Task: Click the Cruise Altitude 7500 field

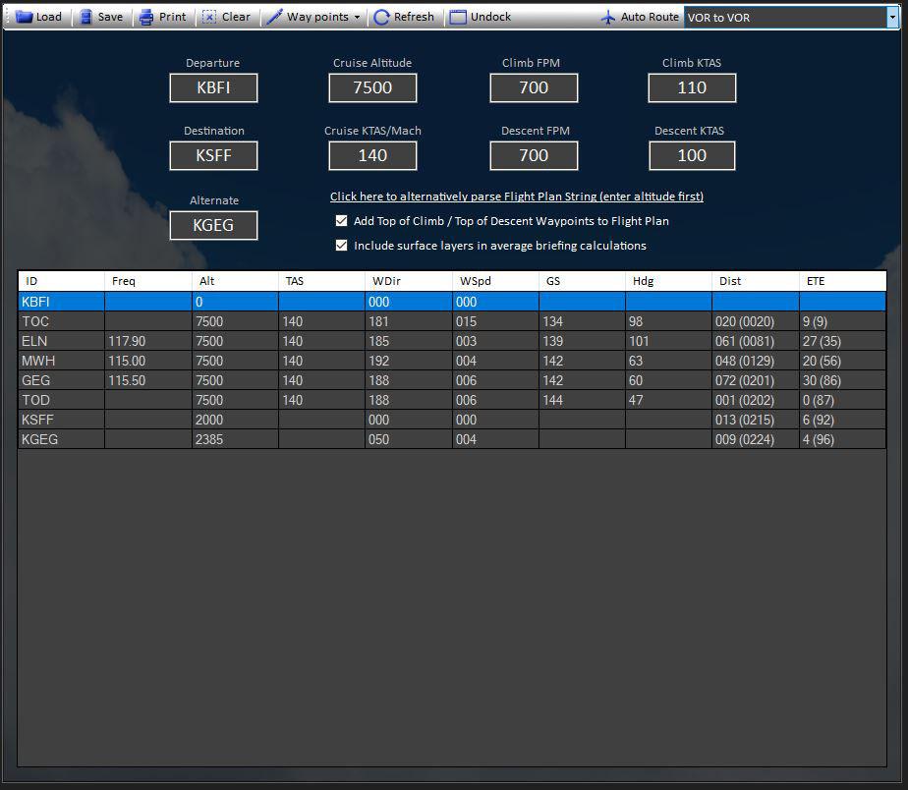Action: click(372, 87)
